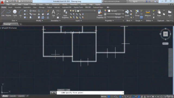Image resolution: width=174 pixels, height=98 pixels.
Task: Toggle ortho mode in status bar
Action: pos(117,97)
